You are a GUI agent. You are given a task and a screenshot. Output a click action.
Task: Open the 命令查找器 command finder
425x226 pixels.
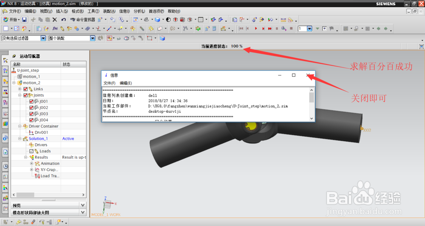(x=83, y=20)
